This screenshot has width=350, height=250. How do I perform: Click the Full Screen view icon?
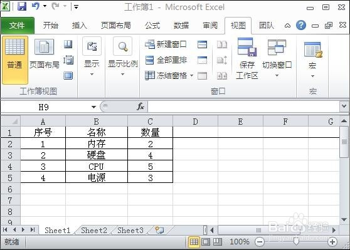point(68,76)
